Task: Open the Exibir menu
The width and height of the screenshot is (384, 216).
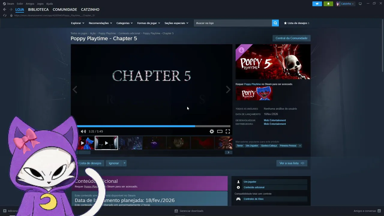Action: 20,4
